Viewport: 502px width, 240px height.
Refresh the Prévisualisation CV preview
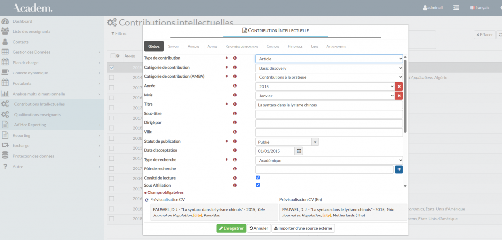146,200
